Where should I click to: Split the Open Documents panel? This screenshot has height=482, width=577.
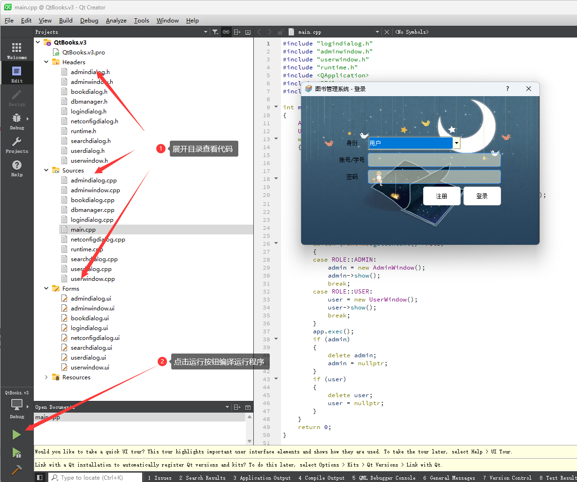point(237,407)
